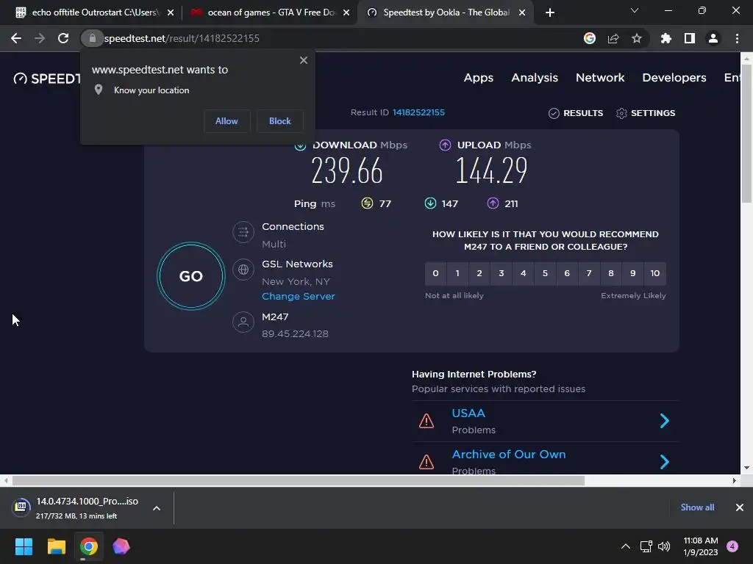Expand Archive of Our Own arrow
The width and height of the screenshot is (753, 564).
click(665, 462)
